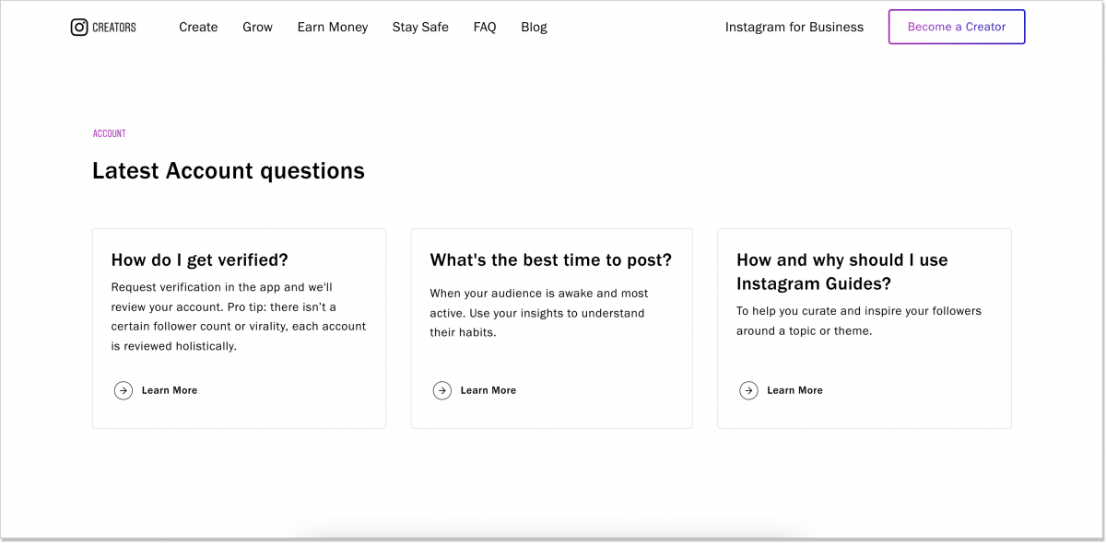Viewport: 1106px width, 543px height.
Task: Click the heading 'How do I get verified?'
Action: point(199,260)
